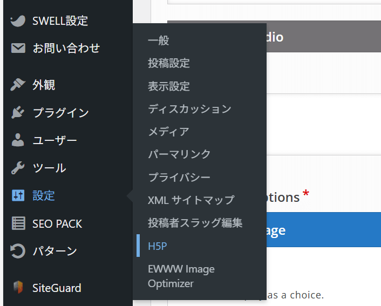
Task: Click the お問い合わせ envelope icon
Action: point(18,49)
